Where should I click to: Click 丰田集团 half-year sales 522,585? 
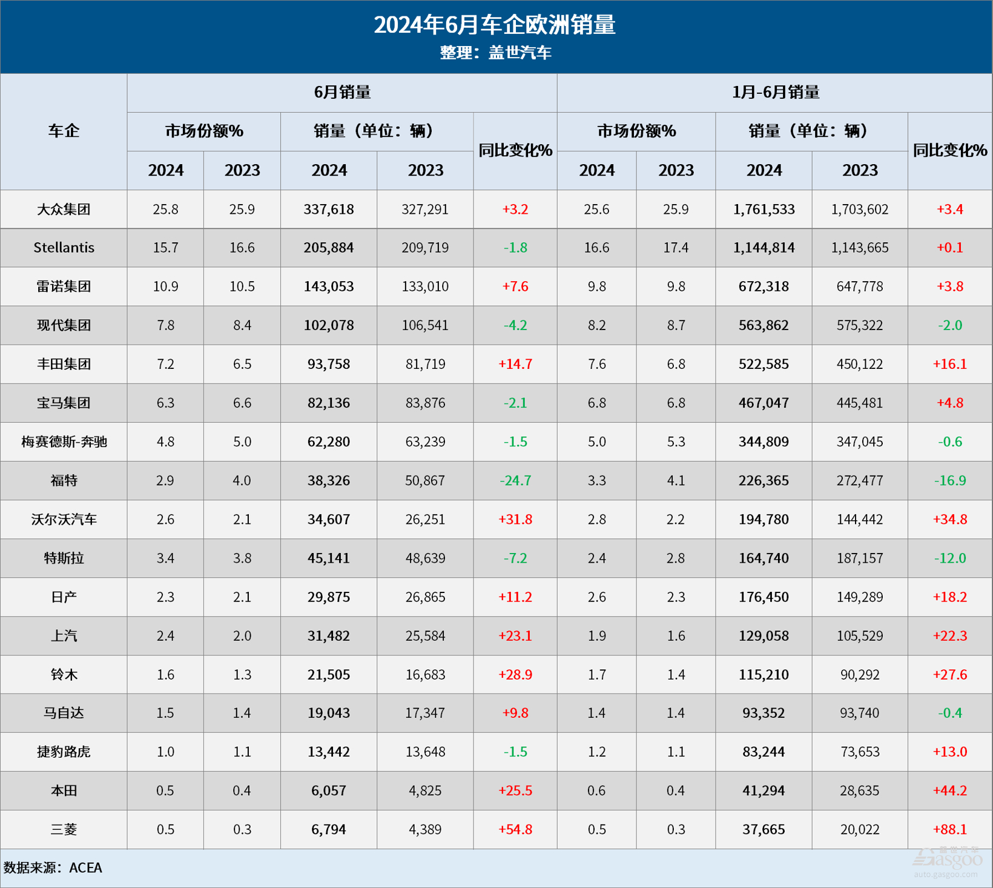[764, 364]
